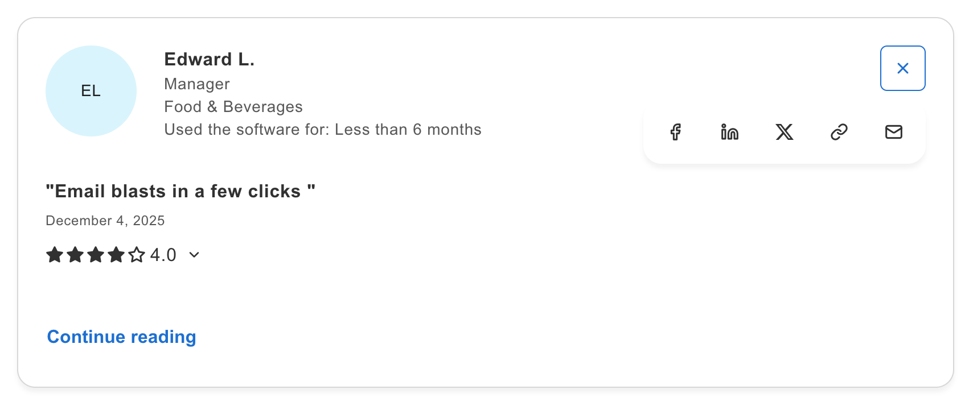969x406 pixels.
Task: Click the December 4, 2025 date
Action: coord(105,220)
